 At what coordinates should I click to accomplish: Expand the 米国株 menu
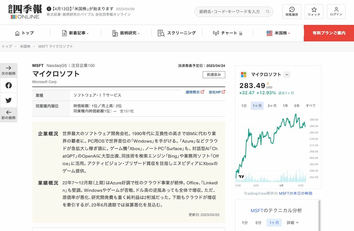pyautogui.click(x=289, y=34)
